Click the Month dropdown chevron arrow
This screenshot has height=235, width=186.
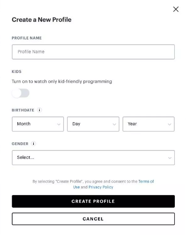tap(59, 124)
